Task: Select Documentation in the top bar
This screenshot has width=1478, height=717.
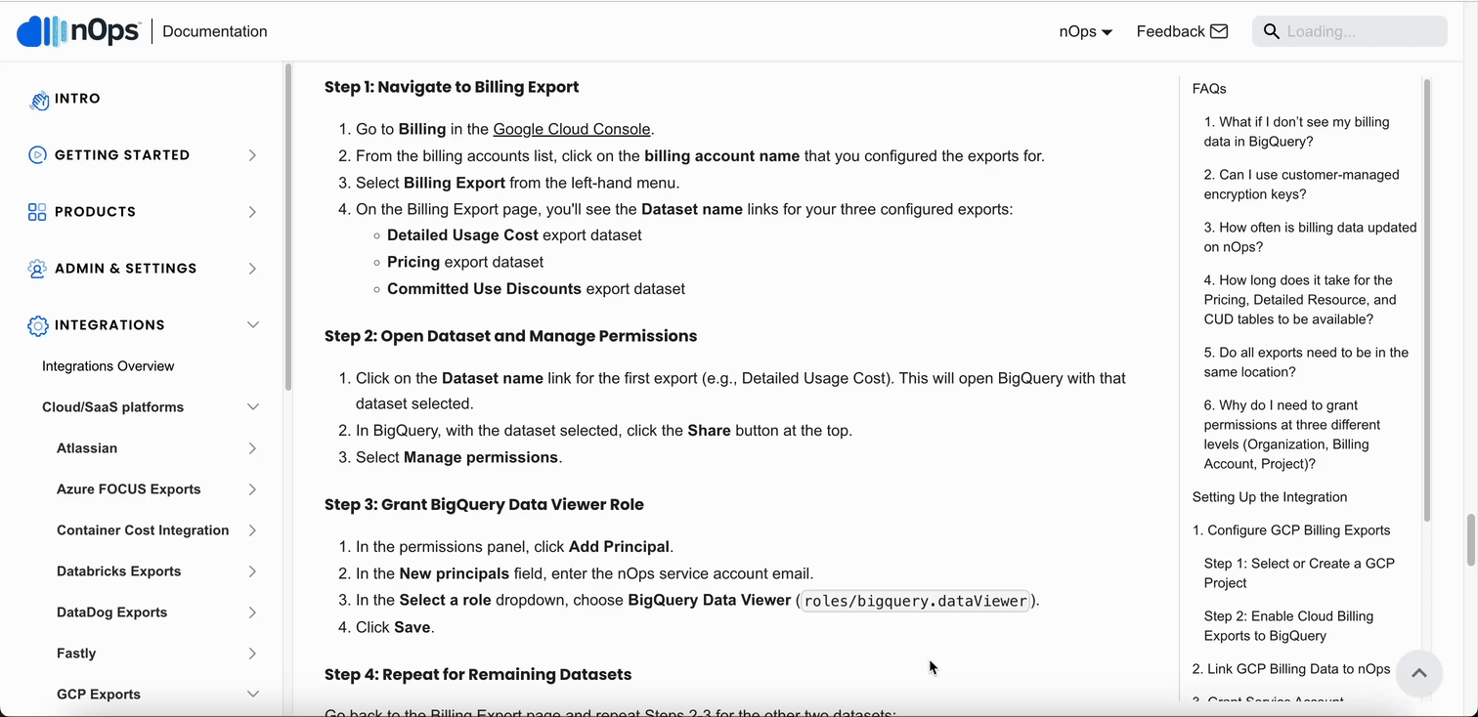Action: point(214,30)
